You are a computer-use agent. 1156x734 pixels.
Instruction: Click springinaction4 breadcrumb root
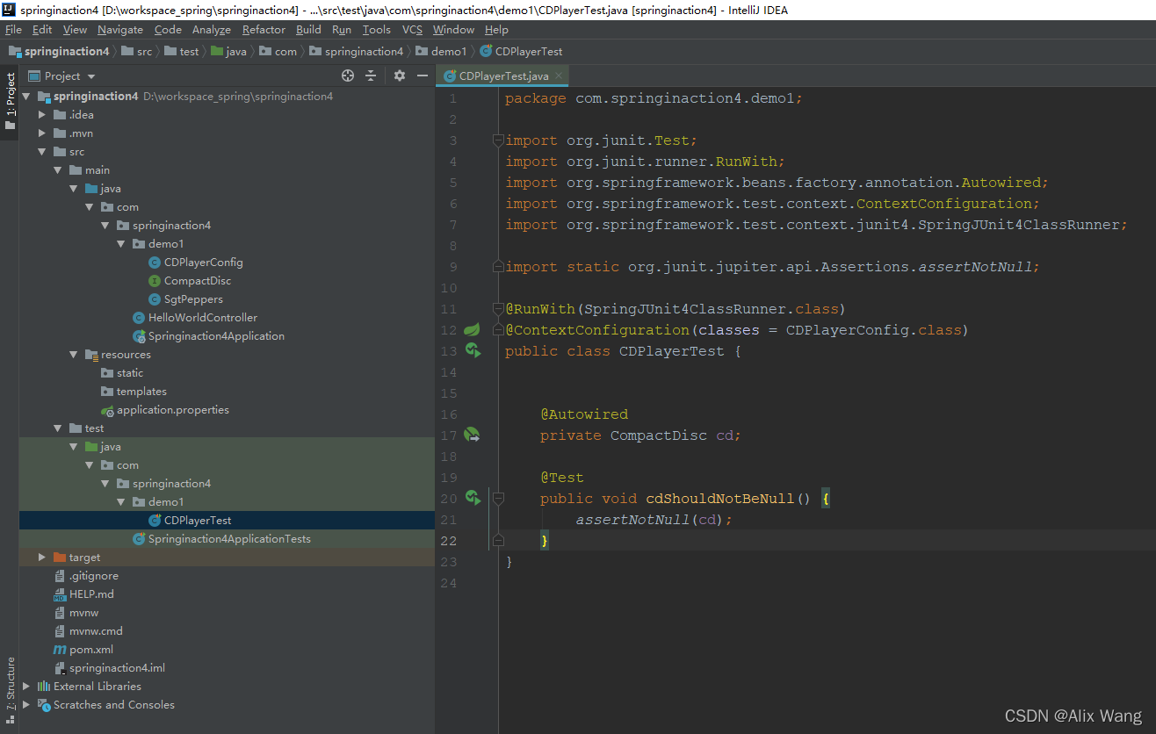tap(59, 52)
